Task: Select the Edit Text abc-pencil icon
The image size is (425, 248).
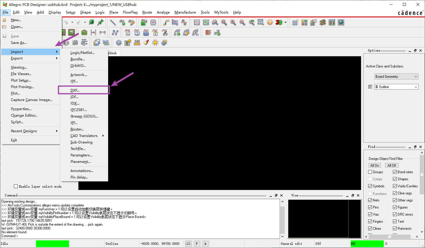Action: [131, 22]
